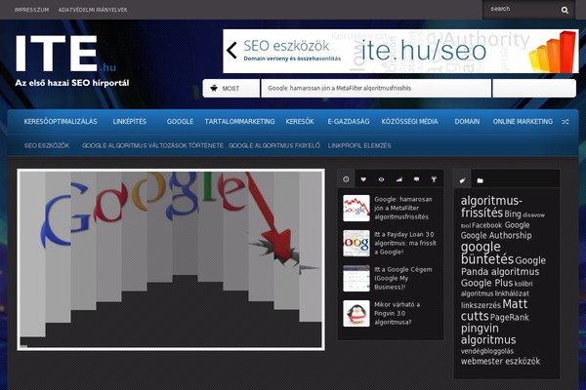Open Mikor várható a Pingvin 3.0 post

click(397, 313)
